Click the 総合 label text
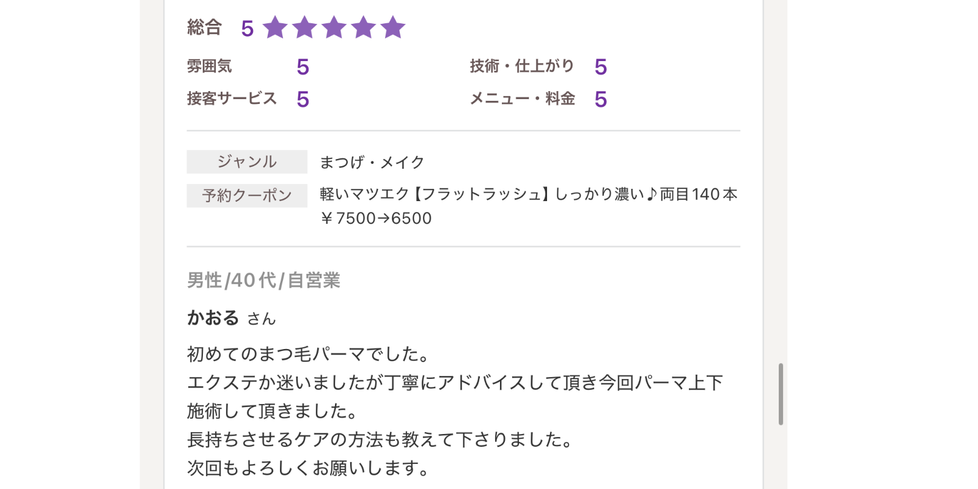Image resolution: width=978 pixels, height=489 pixels. click(x=204, y=28)
